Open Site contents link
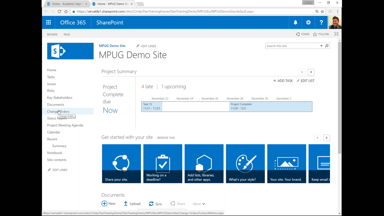 click(57, 160)
